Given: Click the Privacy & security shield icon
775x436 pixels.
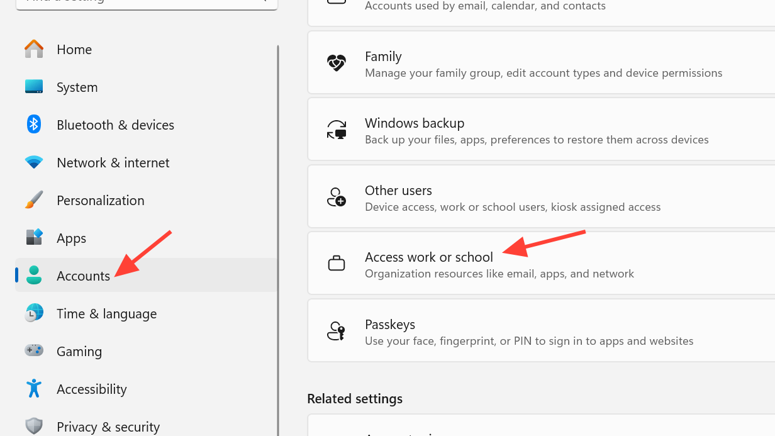Looking at the screenshot, I should point(34,426).
